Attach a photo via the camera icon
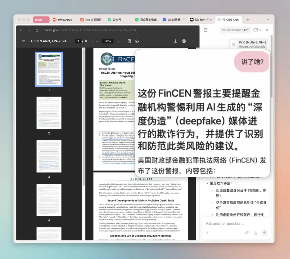The width and height of the screenshot is (290, 259). (247, 233)
